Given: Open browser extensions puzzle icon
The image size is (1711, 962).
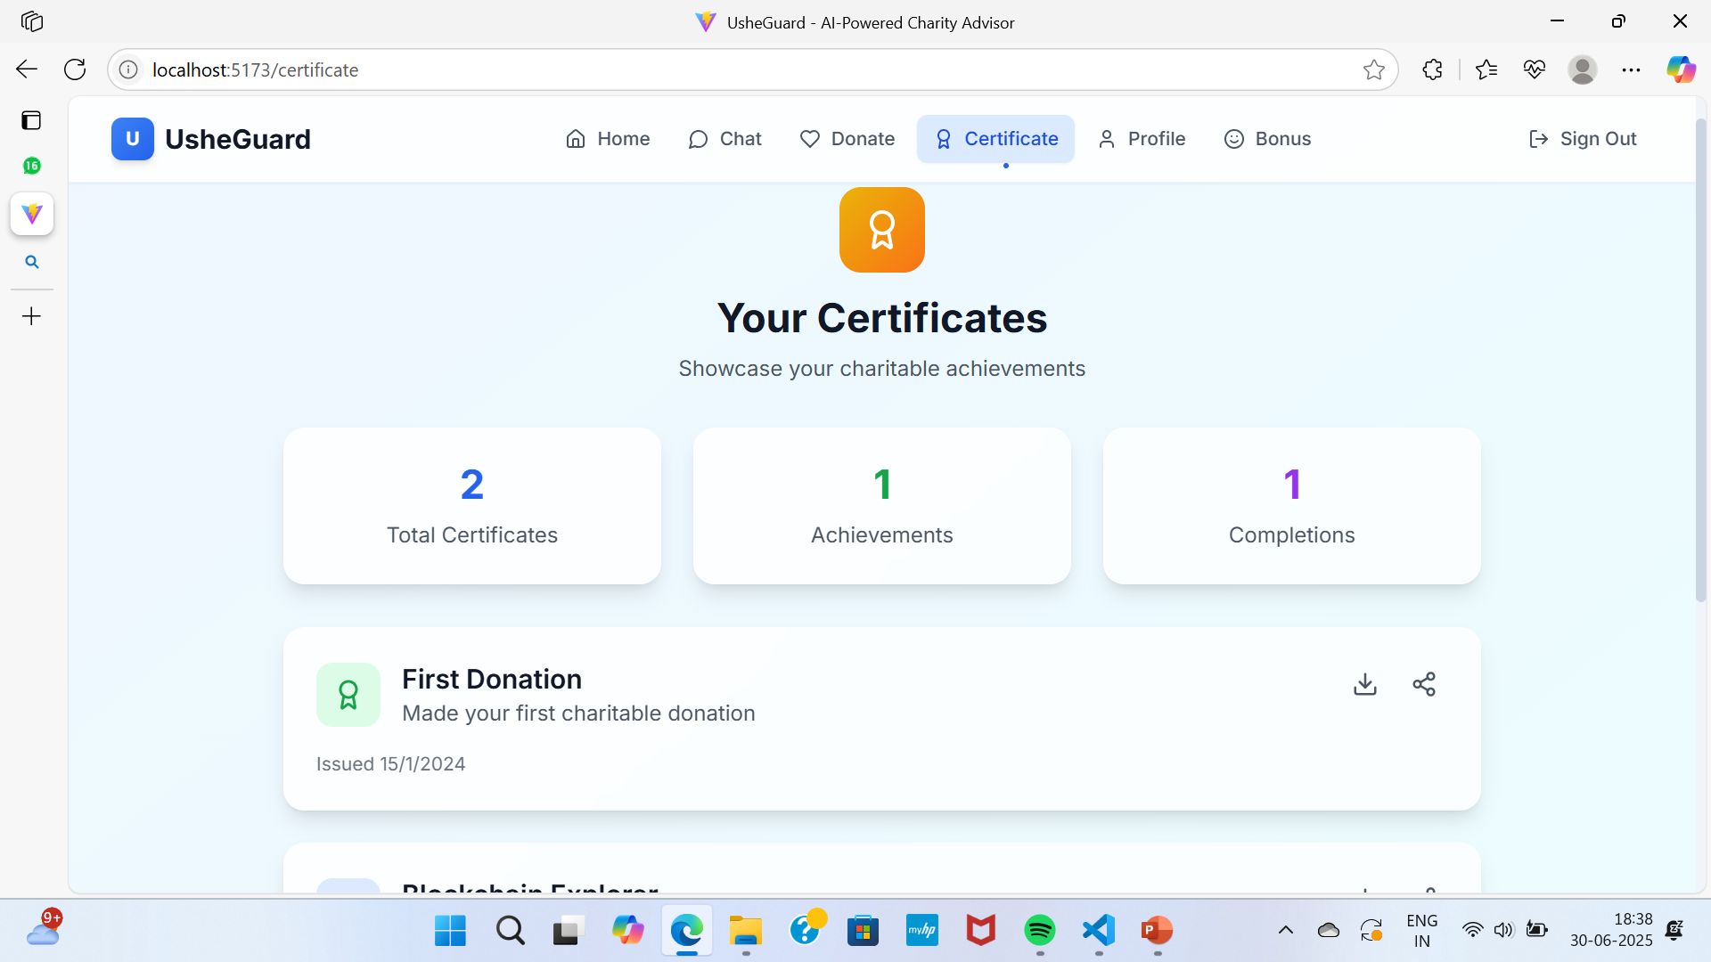Looking at the screenshot, I should (1432, 69).
